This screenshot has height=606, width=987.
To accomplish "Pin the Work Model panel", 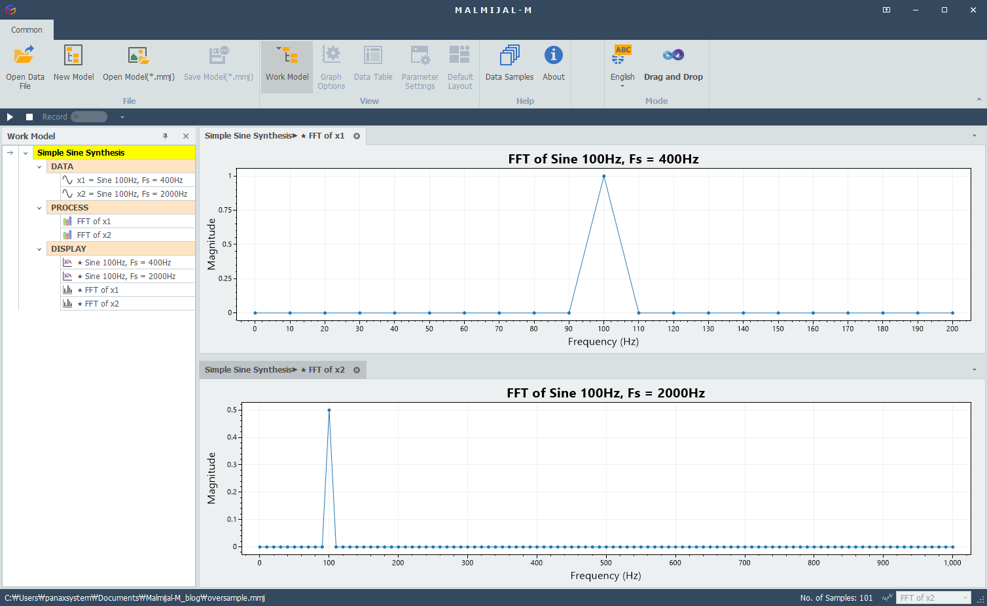I will 165,136.
